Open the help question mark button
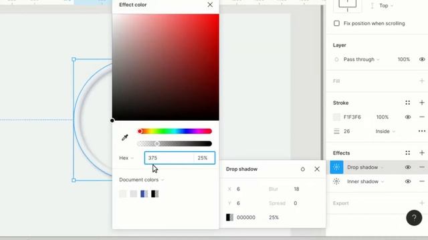The width and height of the screenshot is (428, 240). (414, 218)
